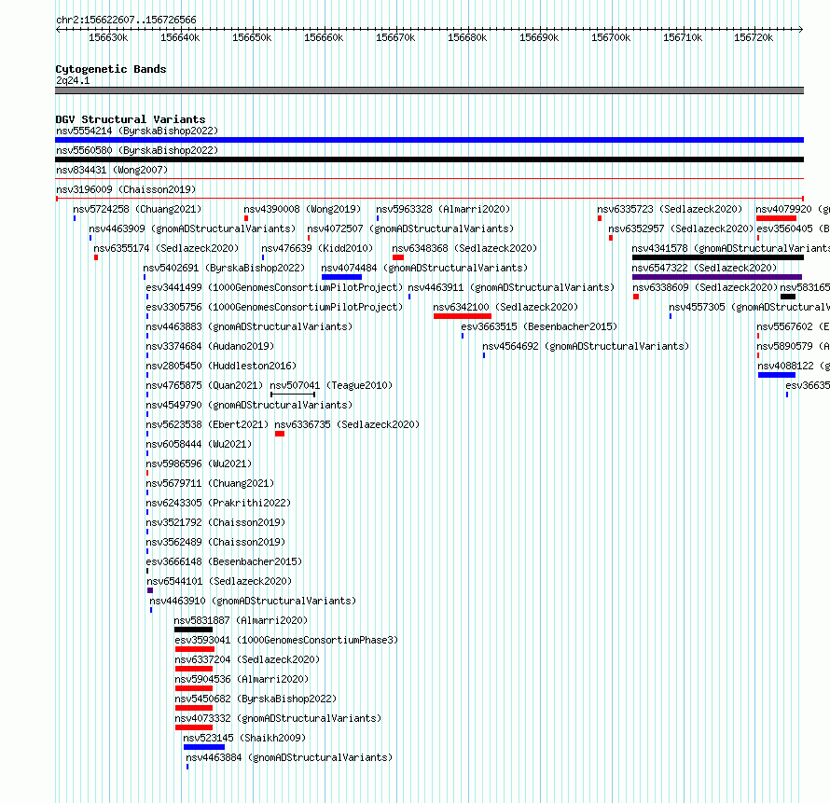Open nsv5986596 (Wu2021) entry
The width and height of the screenshot is (830, 803).
199,464
